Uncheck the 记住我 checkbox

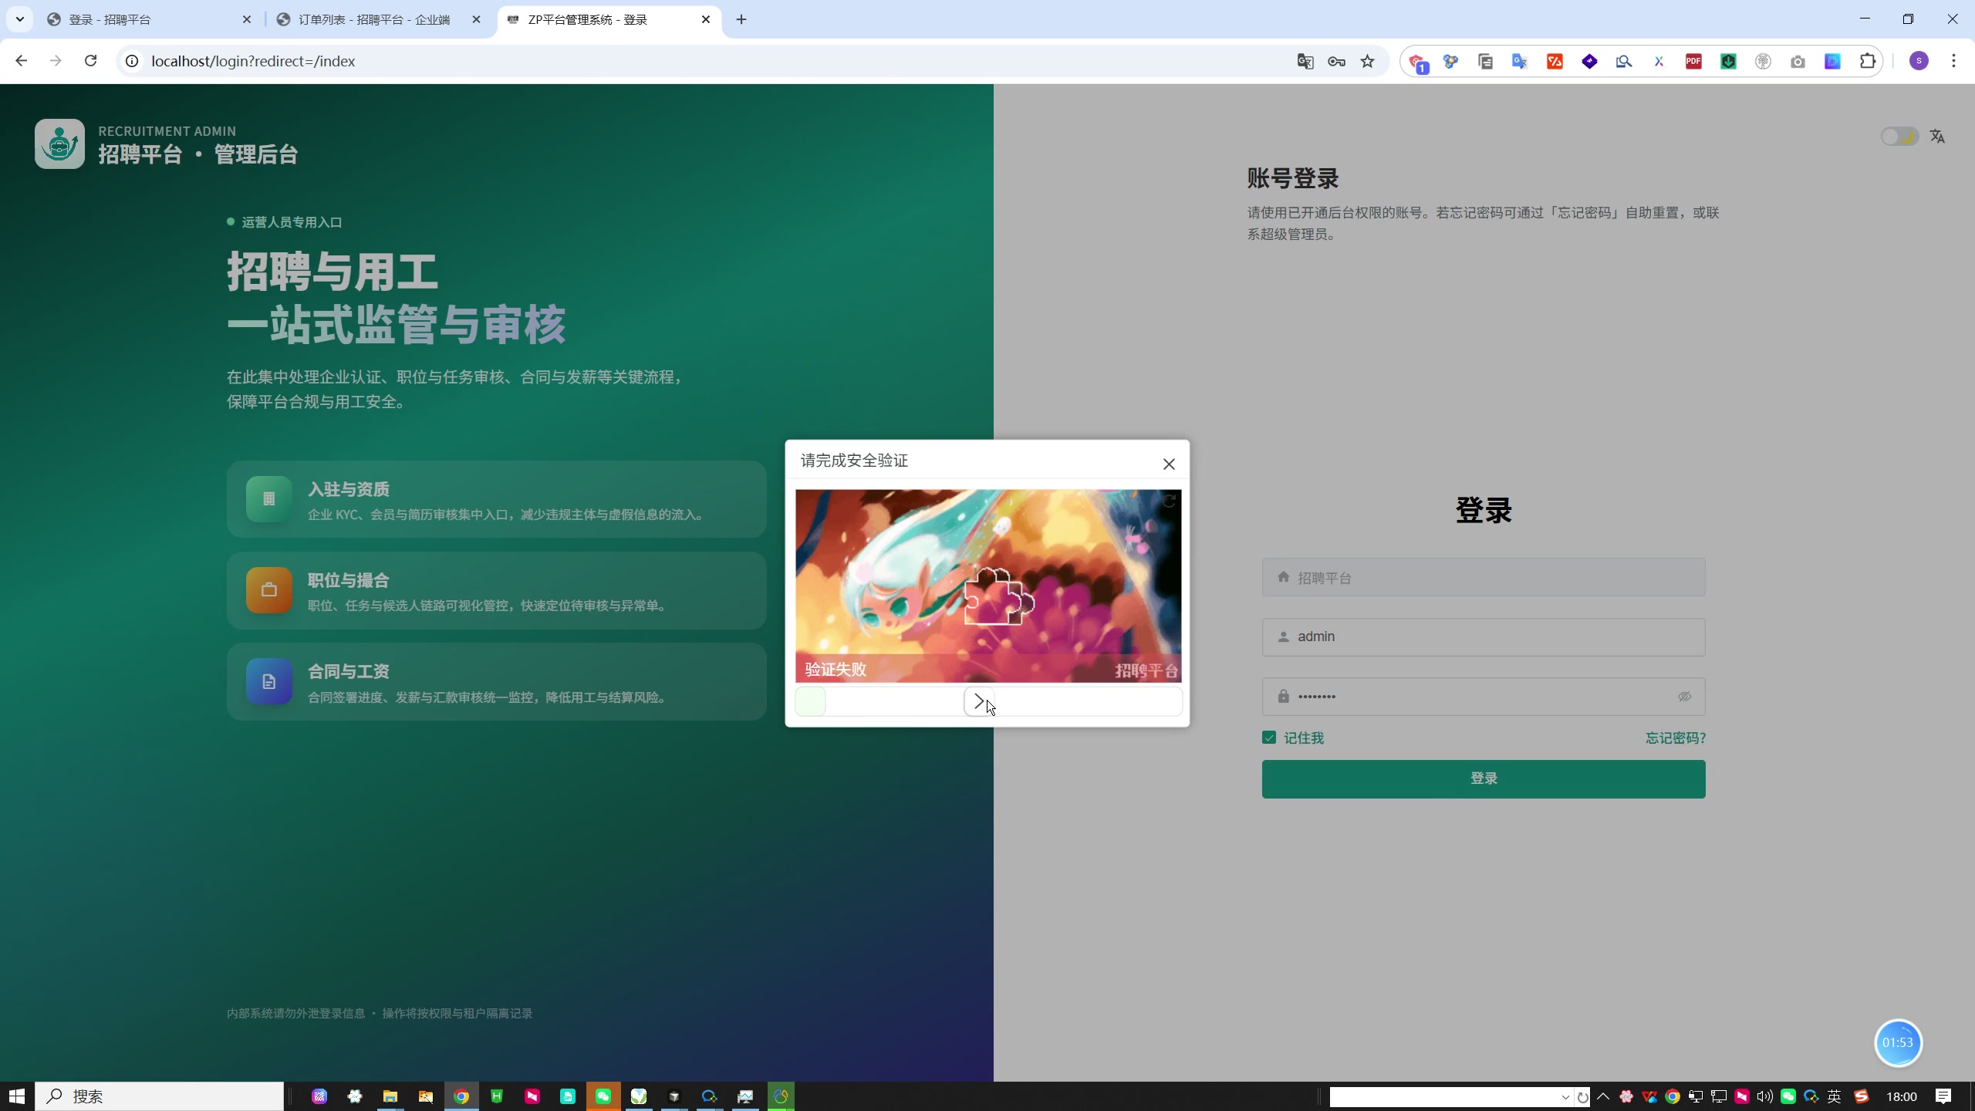(1269, 738)
